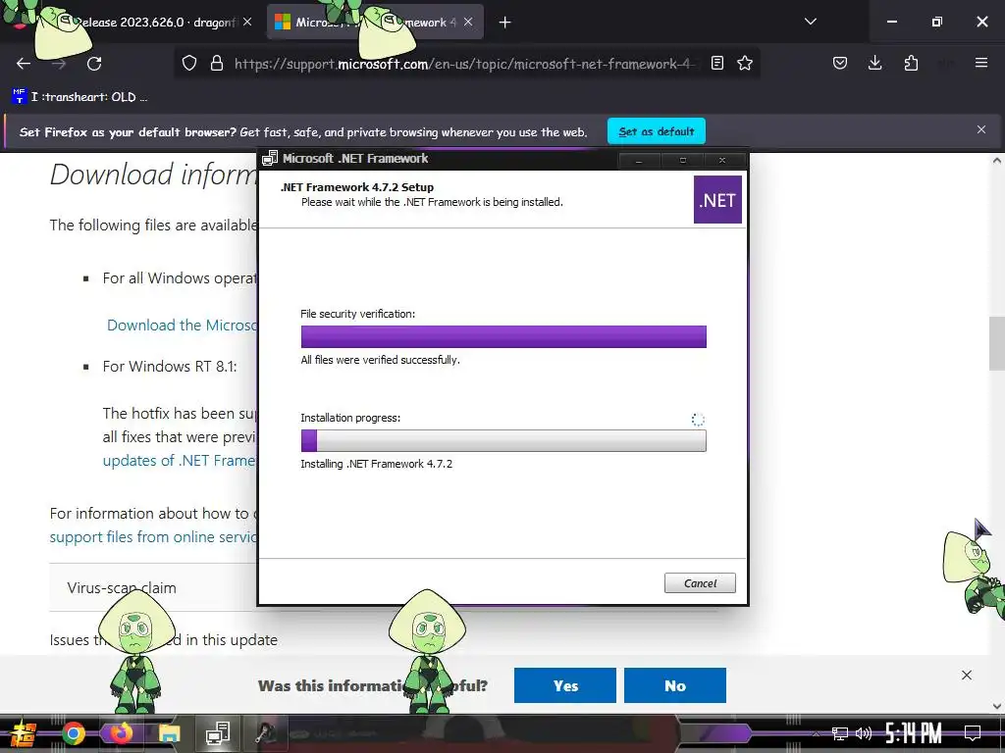Viewport: 1005px width, 753px height.
Task: Open the Firefox hamburger menu
Action: pyautogui.click(x=980, y=63)
